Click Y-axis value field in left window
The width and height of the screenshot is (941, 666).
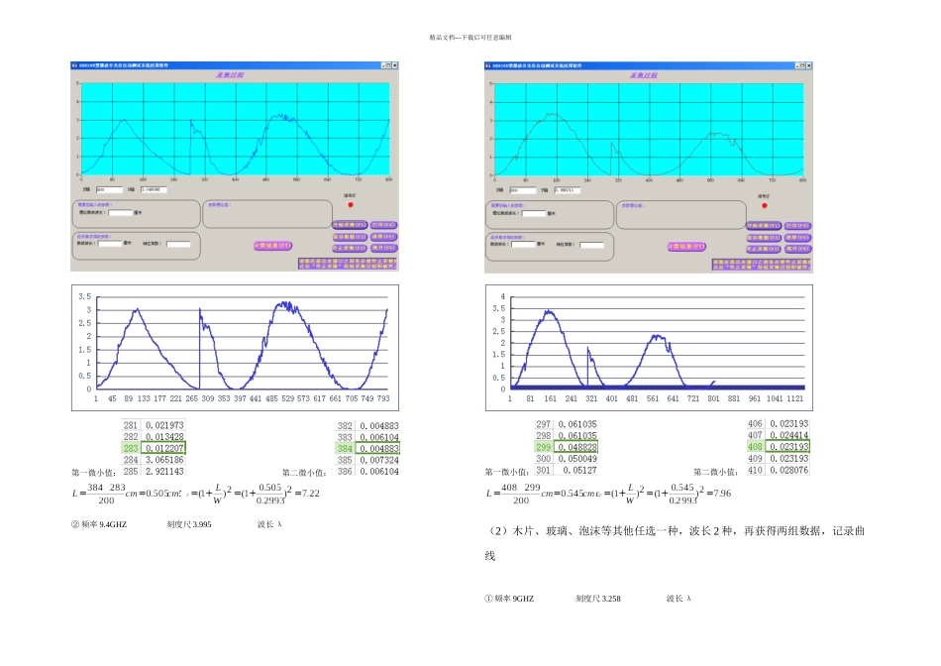[x=154, y=189]
